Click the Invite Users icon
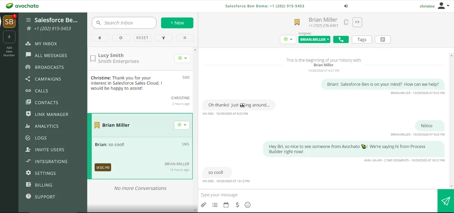Screen dimensions: 454x213 pos(28,150)
